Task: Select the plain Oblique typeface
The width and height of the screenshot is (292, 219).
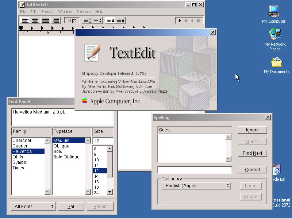Action: click(x=69, y=146)
